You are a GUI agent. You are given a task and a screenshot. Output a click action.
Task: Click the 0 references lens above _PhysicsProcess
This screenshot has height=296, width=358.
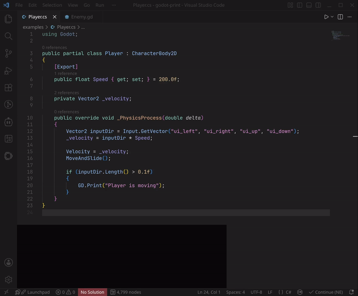point(66,112)
